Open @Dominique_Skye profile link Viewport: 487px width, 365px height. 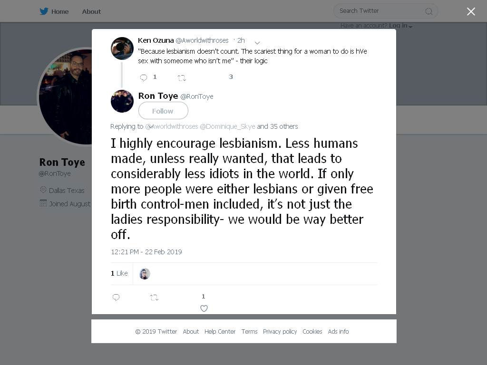(227, 126)
